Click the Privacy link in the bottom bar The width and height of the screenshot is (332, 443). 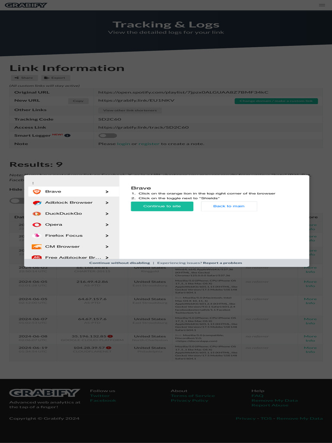[246, 418]
